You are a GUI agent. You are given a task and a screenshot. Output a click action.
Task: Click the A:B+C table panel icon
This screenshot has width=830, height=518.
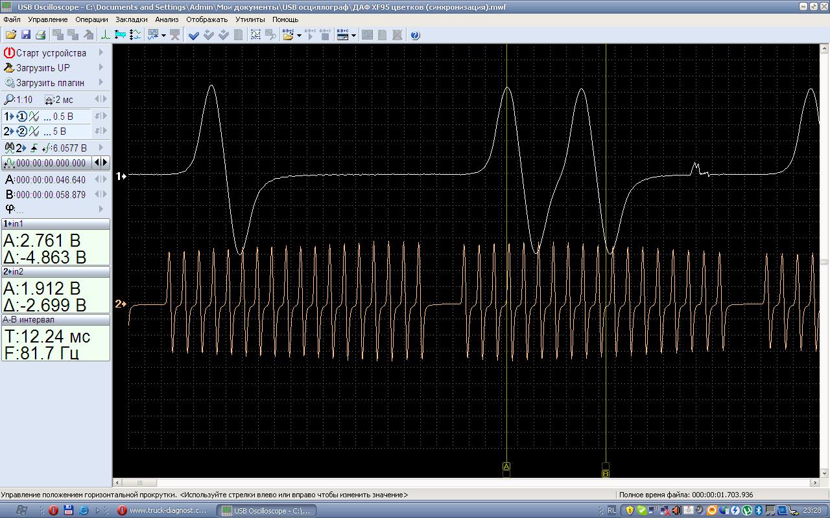point(343,35)
